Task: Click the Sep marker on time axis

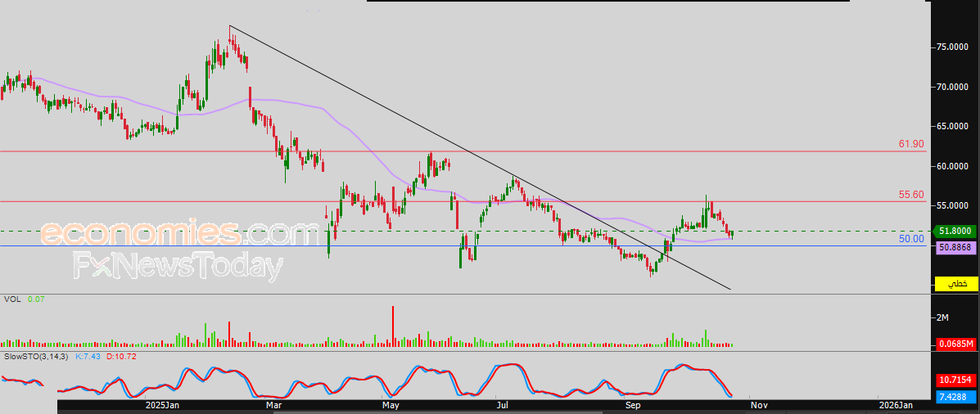Action: coord(631,405)
